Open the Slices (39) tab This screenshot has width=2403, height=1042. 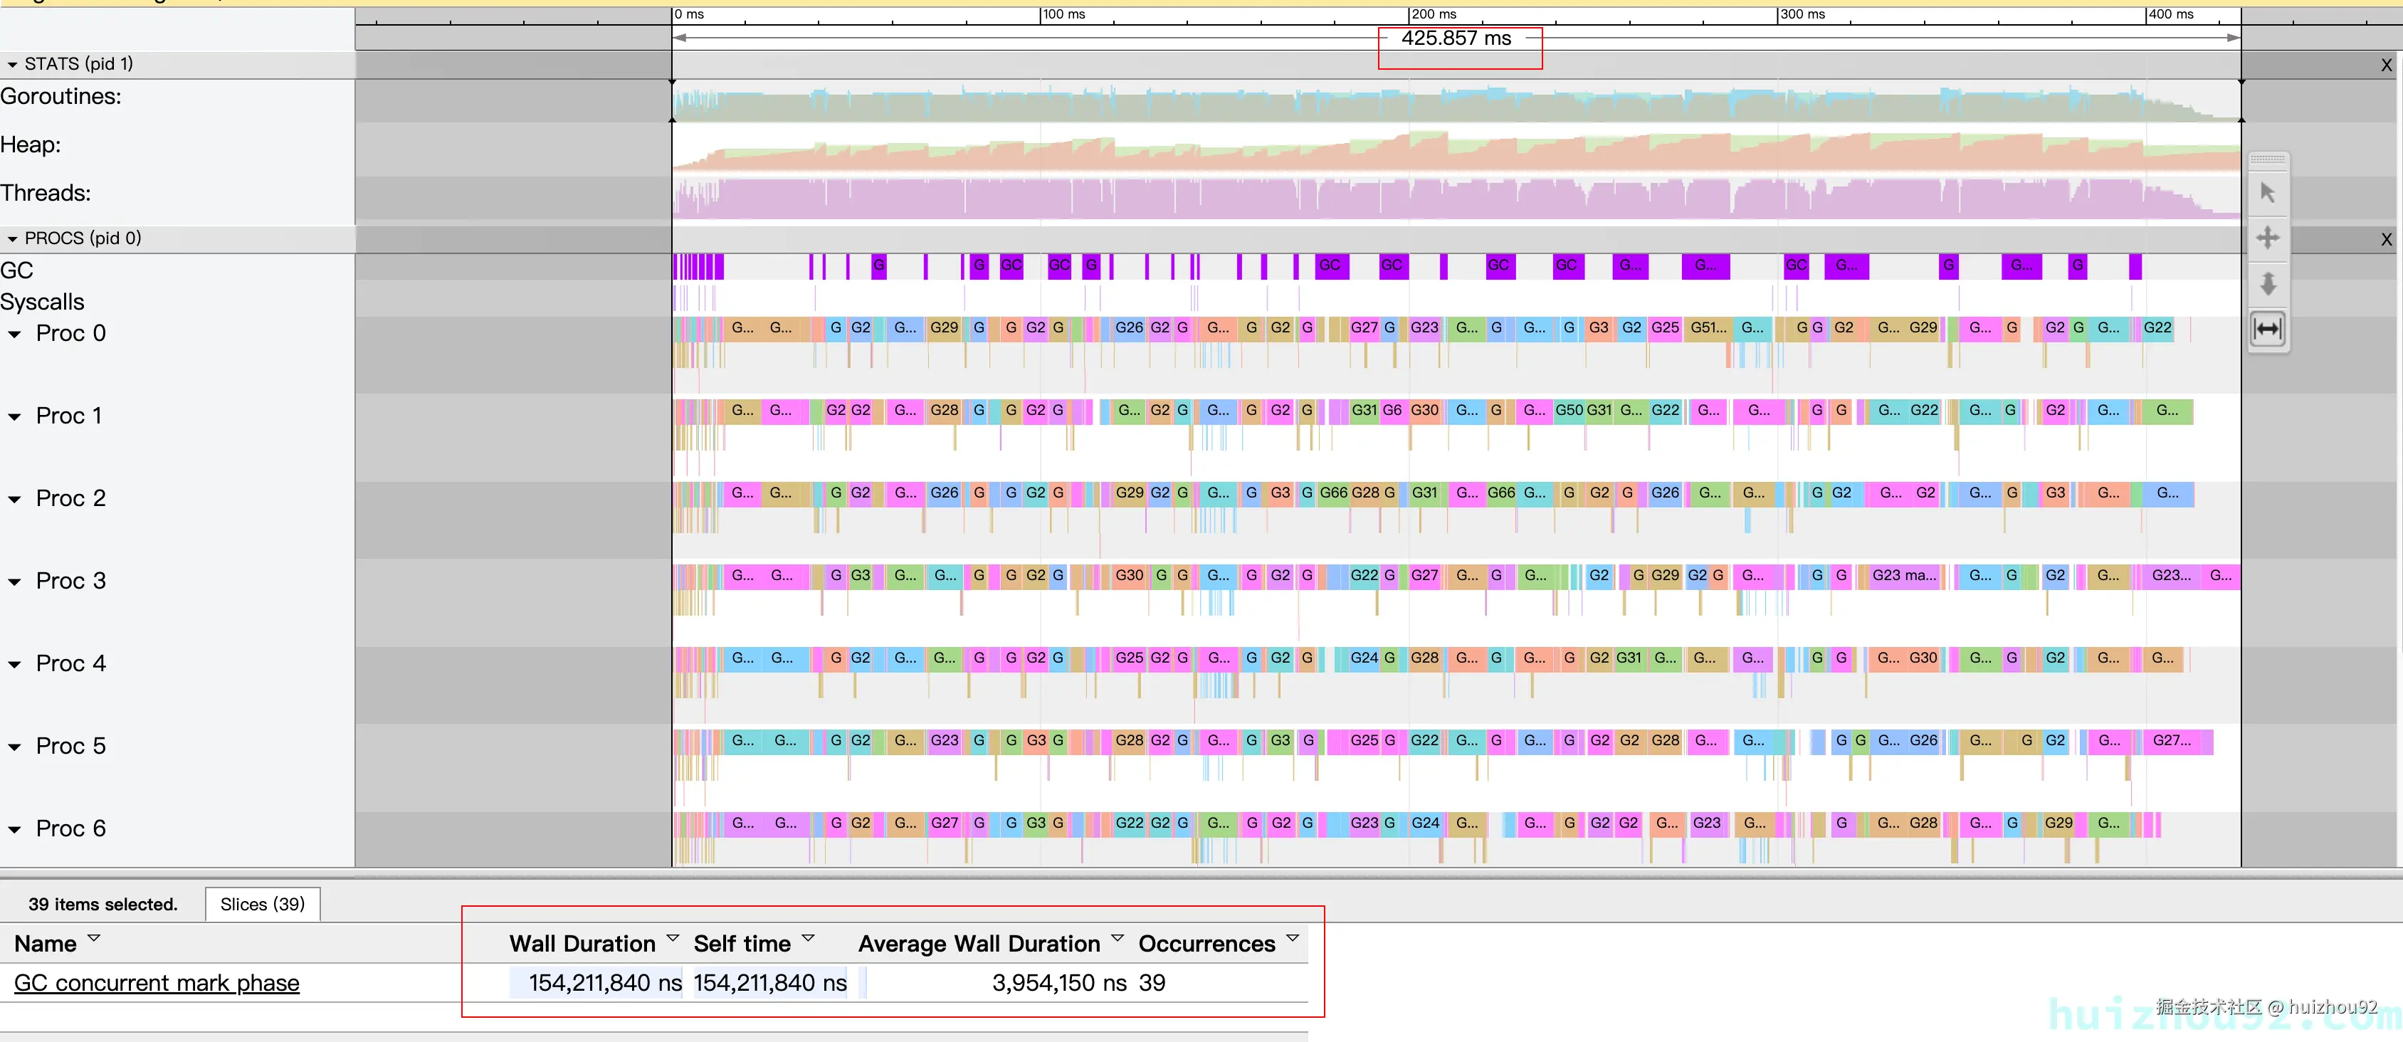262,904
